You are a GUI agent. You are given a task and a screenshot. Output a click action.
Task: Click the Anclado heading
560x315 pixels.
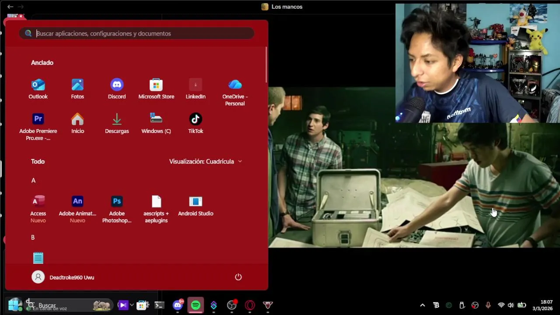pyautogui.click(x=42, y=63)
